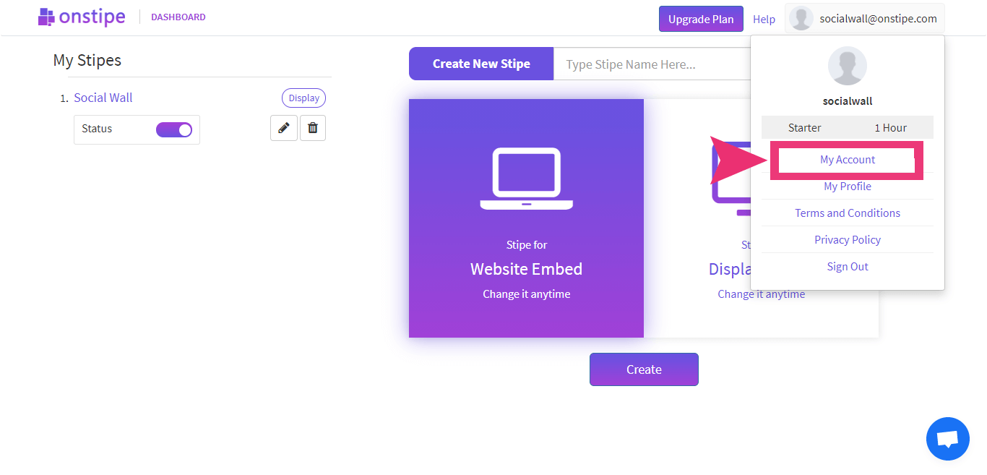Viewport: 987px width, 475px height.
Task: Choose My Profile in the dropdown
Action: pos(847,186)
